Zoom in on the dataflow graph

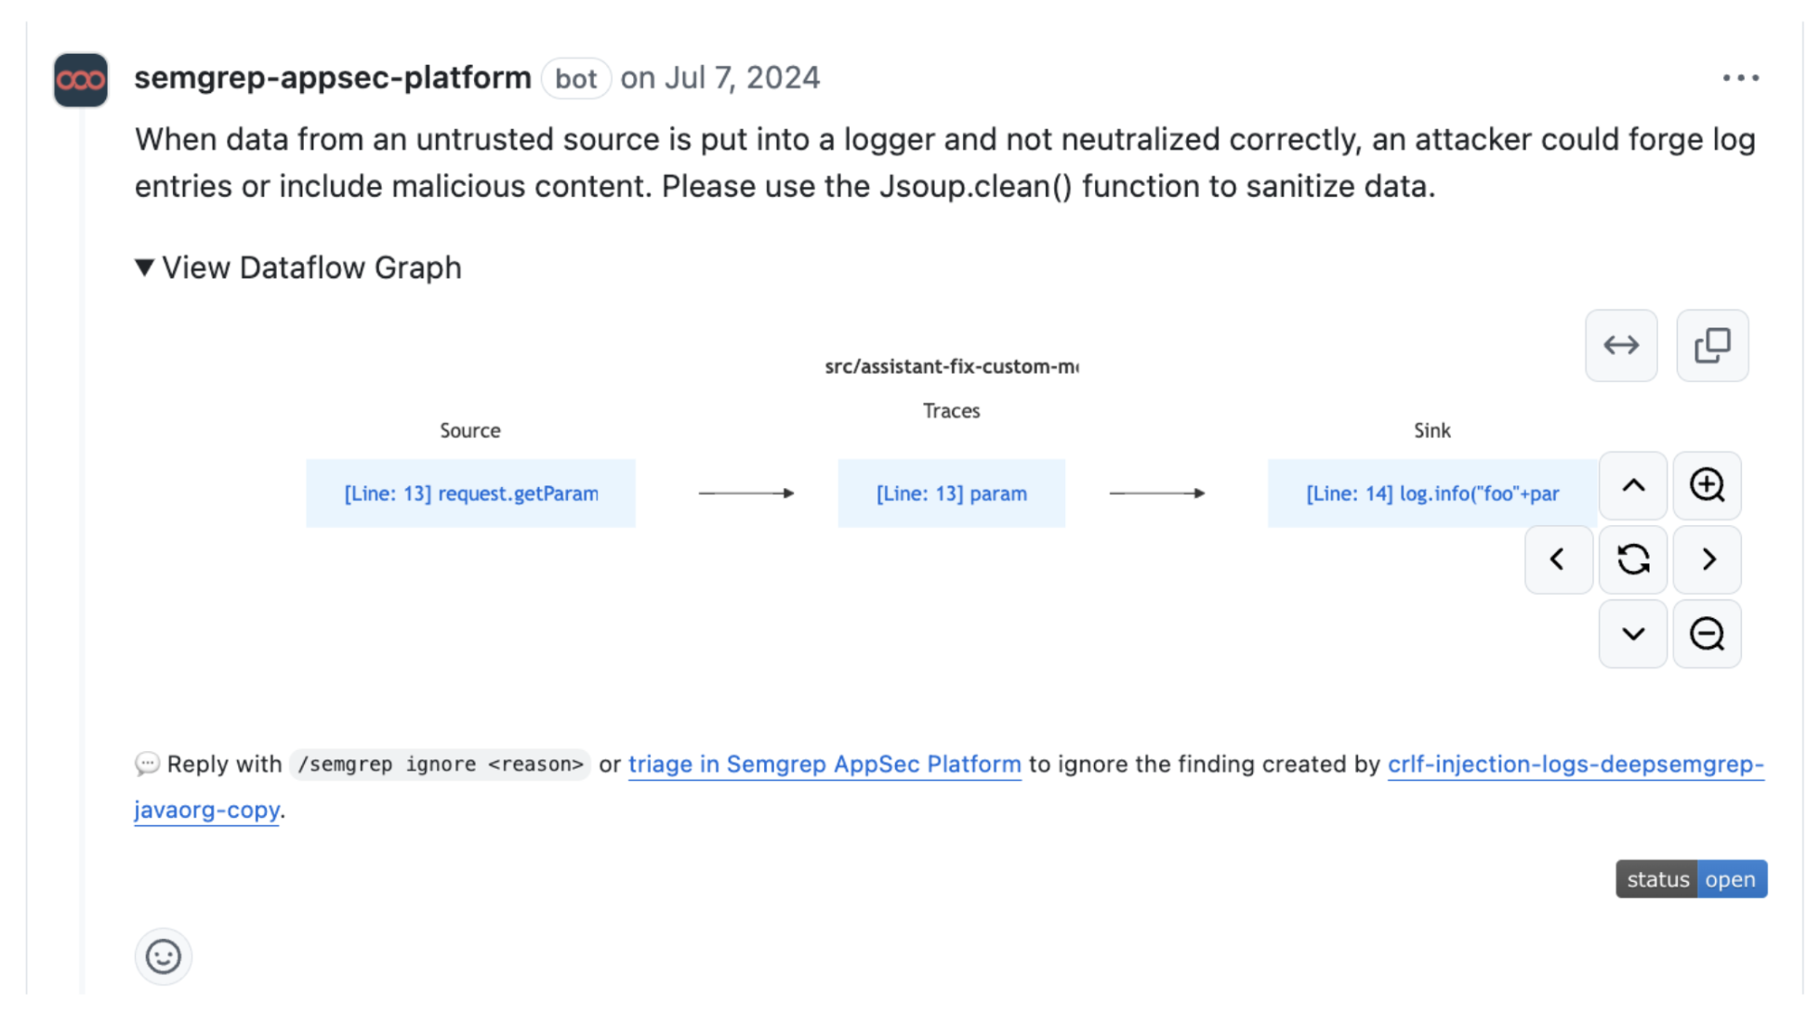pyautogui.click(x=1707, y=486)
